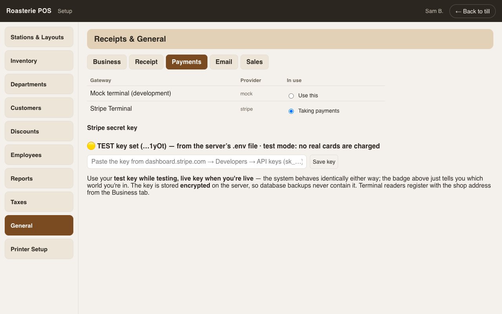This screenshot has width=502, height=314.
Task: Click the Roasterie POS title
Action: (29, 11)
